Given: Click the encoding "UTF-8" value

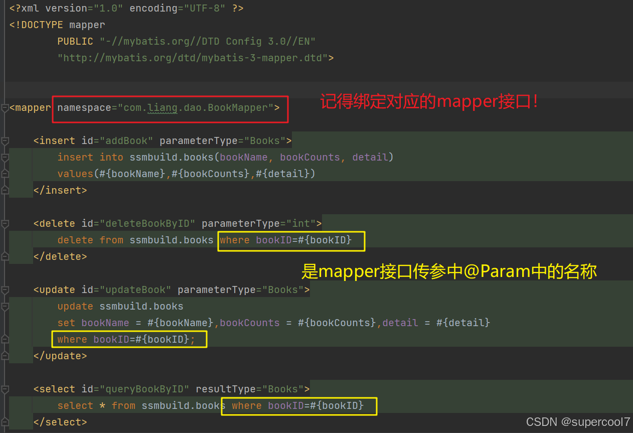Looking at the screenshot, I should 205,8.
